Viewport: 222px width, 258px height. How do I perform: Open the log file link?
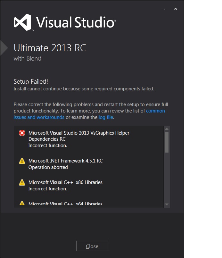(106, 117)
